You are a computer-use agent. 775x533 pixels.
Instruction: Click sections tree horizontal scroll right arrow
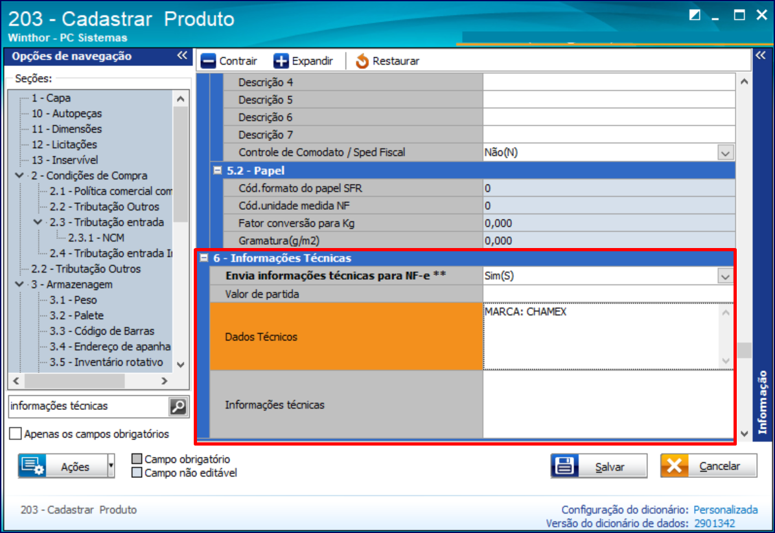pyautogui.click(x=164, y=381)
